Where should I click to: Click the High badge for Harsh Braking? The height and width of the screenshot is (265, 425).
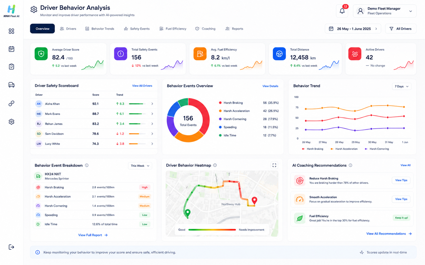(x=145, y=187)
